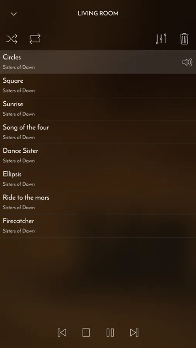Stop playback with the square button
This screenshot has height=348, width=196.
(x=86, y=333)
